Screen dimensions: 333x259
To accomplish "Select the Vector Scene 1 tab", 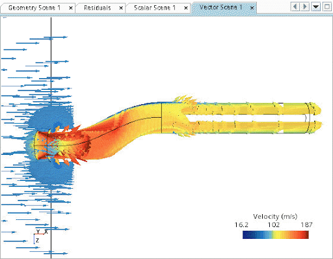I will 220,7.
